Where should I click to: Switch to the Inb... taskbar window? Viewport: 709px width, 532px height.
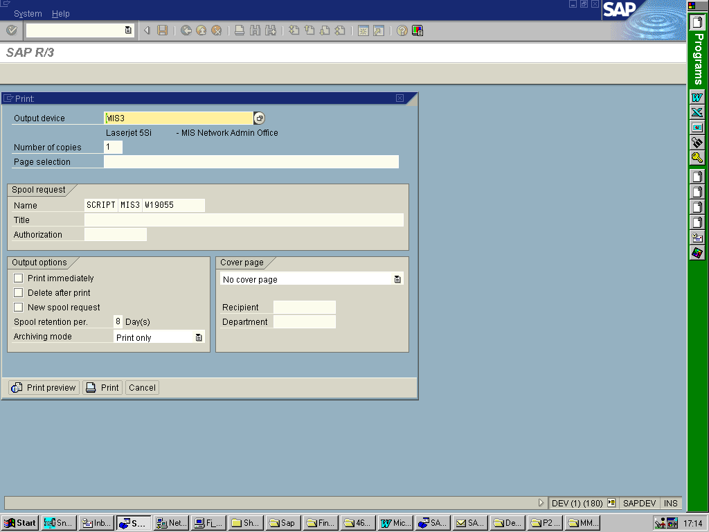96,523
